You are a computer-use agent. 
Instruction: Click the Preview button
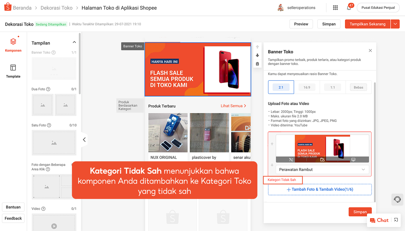(x=301, y=24)
